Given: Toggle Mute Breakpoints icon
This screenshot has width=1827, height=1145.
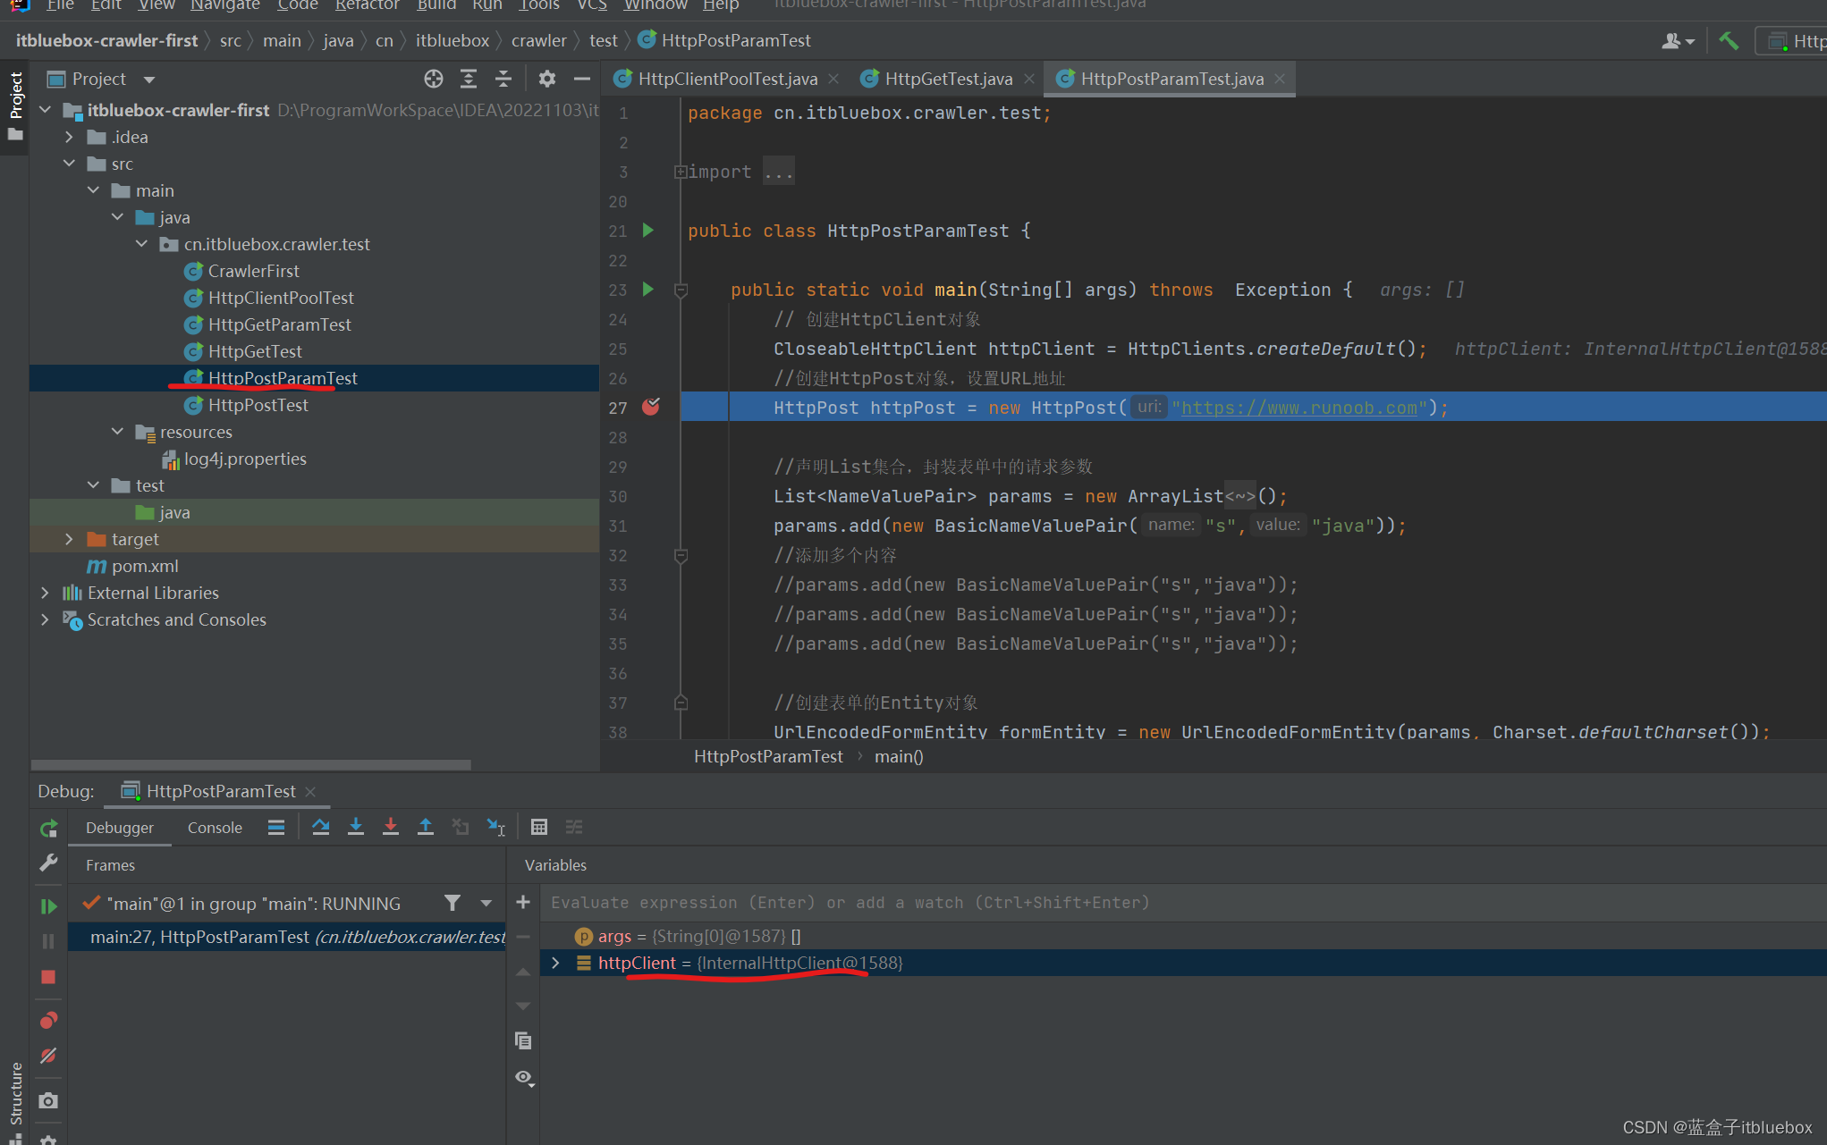Looking at the screenshot, I should (x=48, y=1057).
